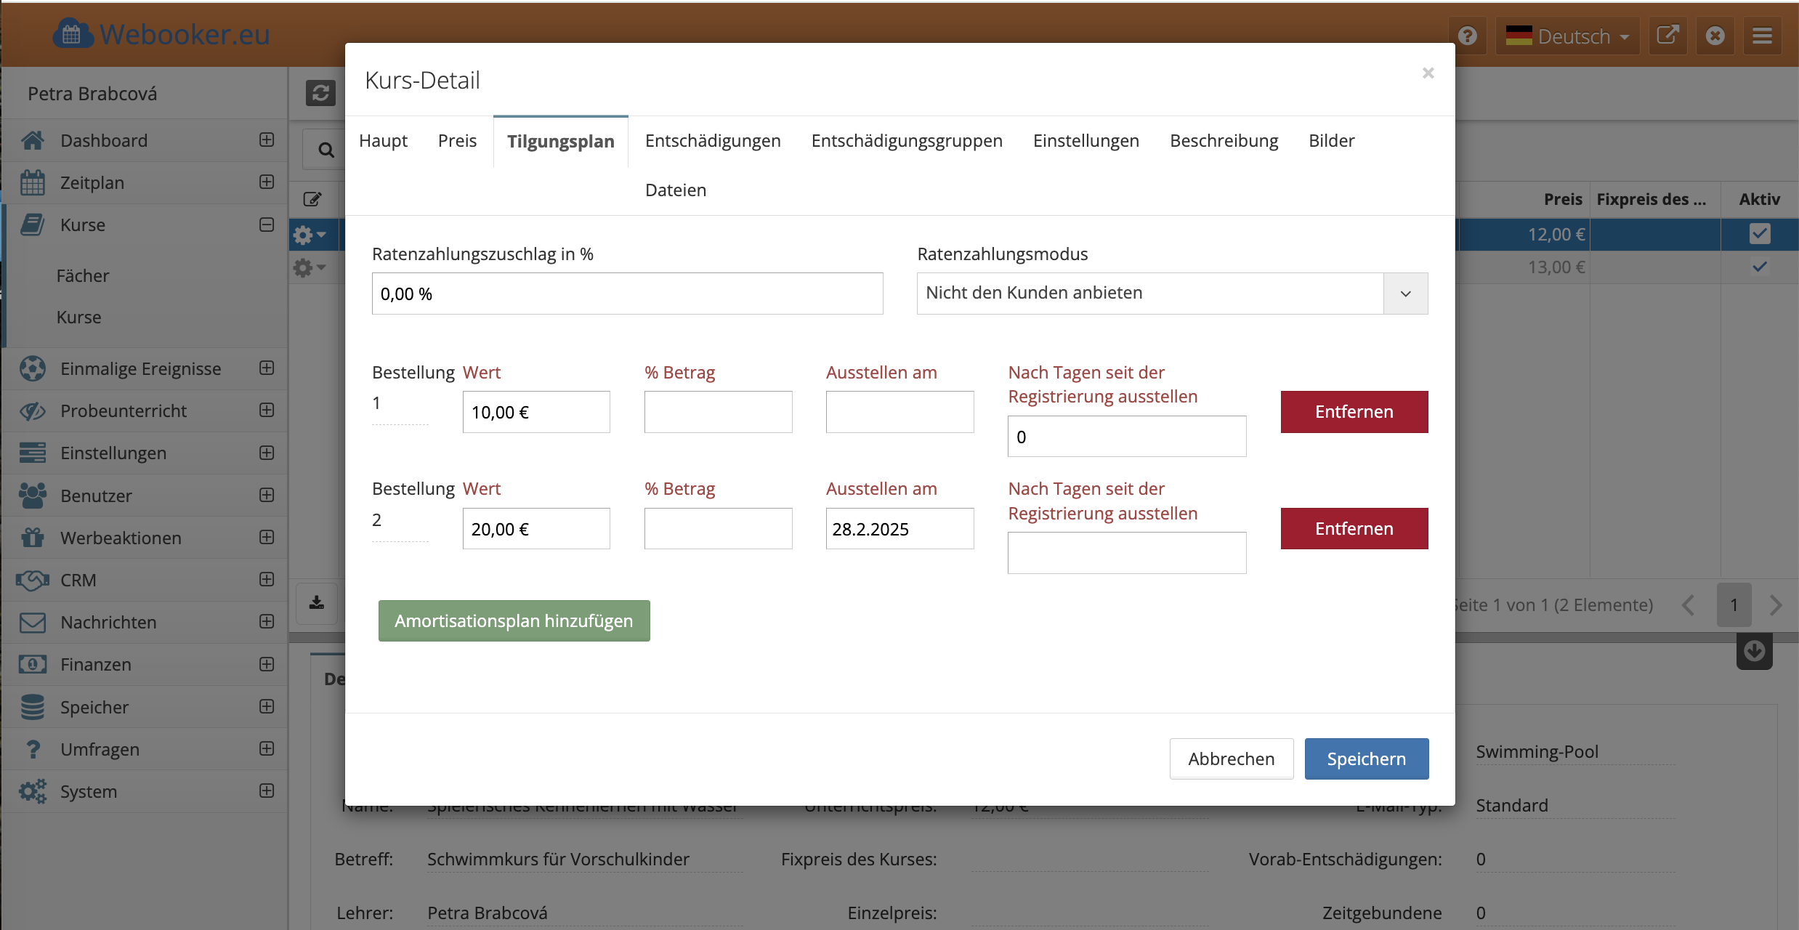Open the external link icon in header
The height and width of the screenshot is (930, 1799).
pyautogui.click(x=1667, y=36)
